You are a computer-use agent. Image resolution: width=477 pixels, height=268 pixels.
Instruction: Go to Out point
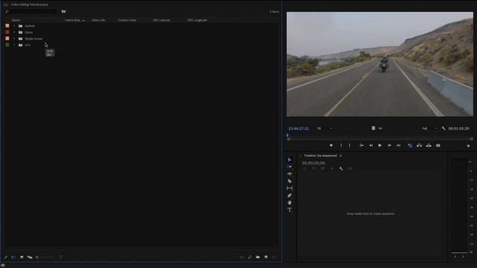(x=398, y=146)
